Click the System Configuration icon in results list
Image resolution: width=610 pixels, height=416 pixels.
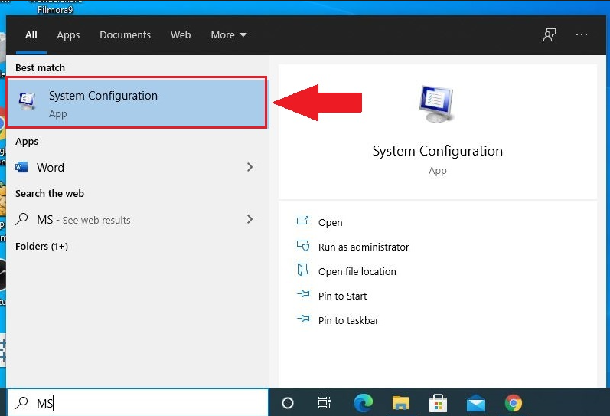coord(27,101)
